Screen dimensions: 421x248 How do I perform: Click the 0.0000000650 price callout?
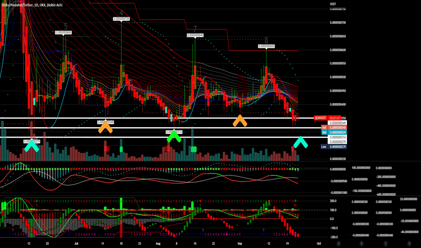click(x=63, y=32)
